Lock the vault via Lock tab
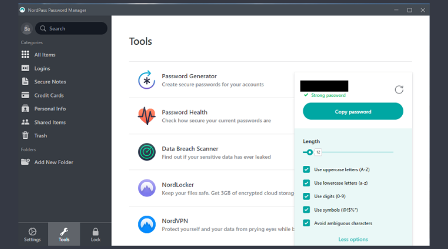This screenshot has width=448, height=249. pos(96,235)
